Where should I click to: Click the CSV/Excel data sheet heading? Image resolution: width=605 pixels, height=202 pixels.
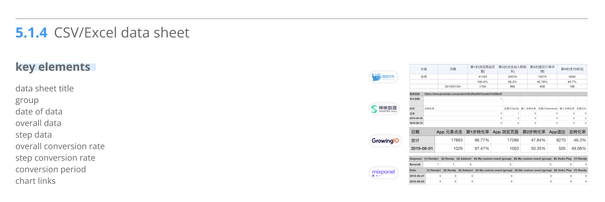[x=121, y=33]
